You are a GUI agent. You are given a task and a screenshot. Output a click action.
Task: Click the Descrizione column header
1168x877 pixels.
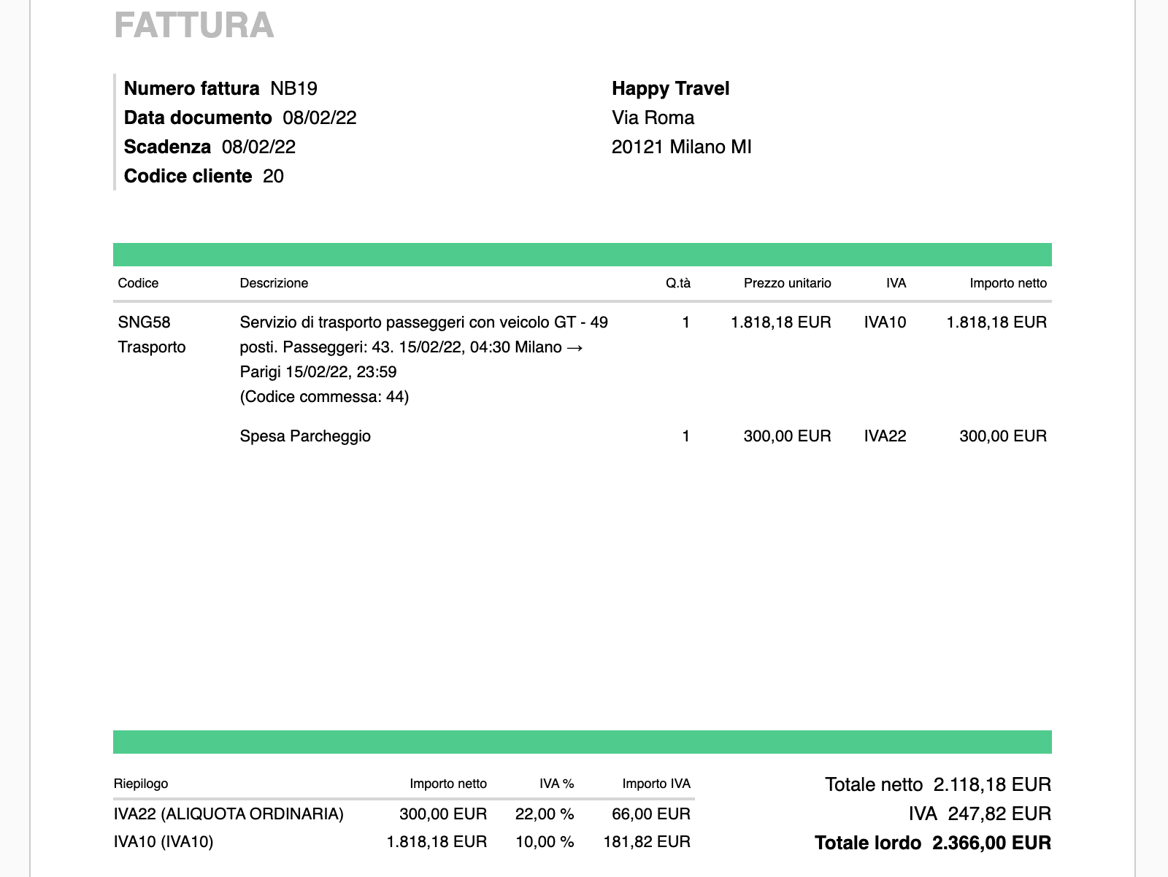[274, 283]
